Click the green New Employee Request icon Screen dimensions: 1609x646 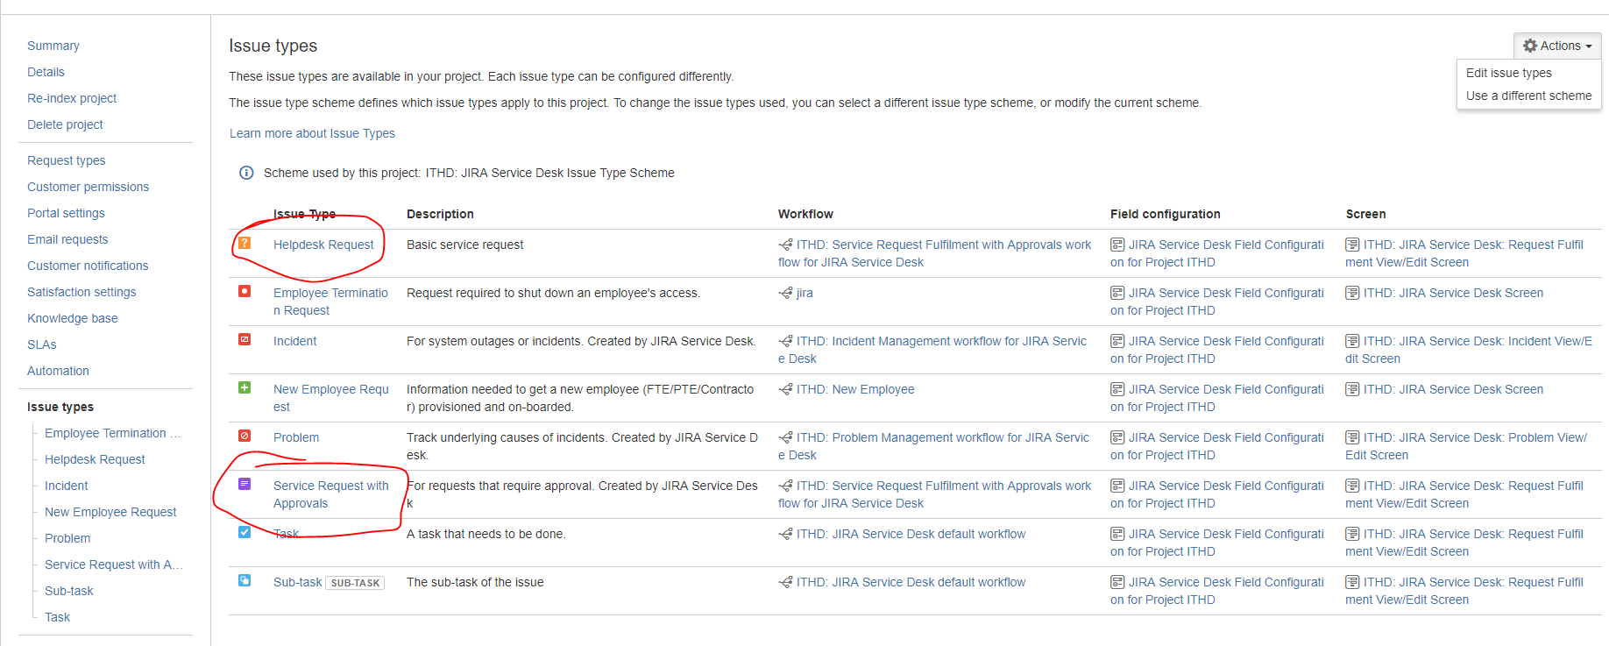point(245,387)
